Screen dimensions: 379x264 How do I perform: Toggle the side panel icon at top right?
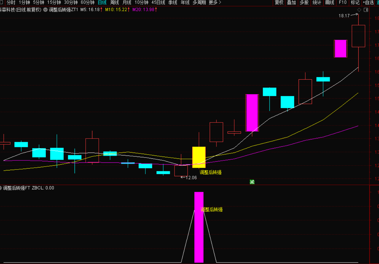pyautogui.click(x=366, y=10)
